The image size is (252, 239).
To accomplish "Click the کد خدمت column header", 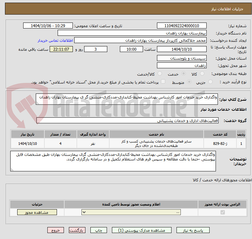I will [220, 134].
